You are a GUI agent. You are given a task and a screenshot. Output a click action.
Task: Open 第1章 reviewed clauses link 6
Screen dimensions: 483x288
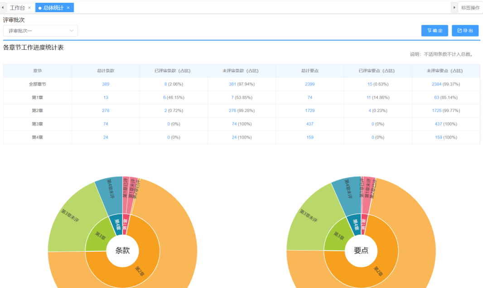(164, 98)
